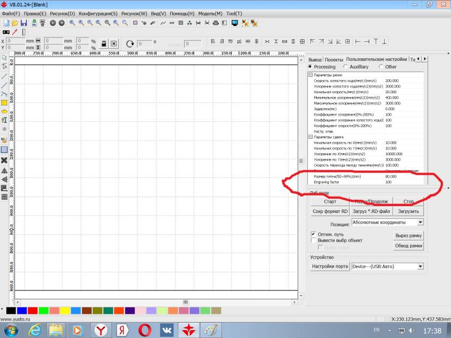Click the black X delete tool

(x=4, y=160)
